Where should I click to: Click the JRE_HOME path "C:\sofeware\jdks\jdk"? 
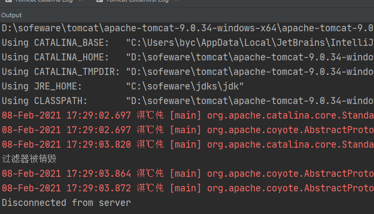tap(185, 86)
